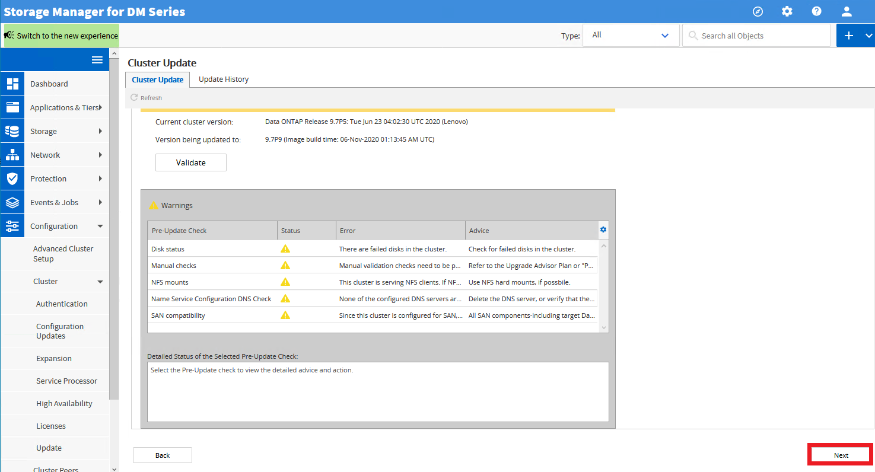Open the Authentication menu item
875x472 pixels.
[62, 304]
